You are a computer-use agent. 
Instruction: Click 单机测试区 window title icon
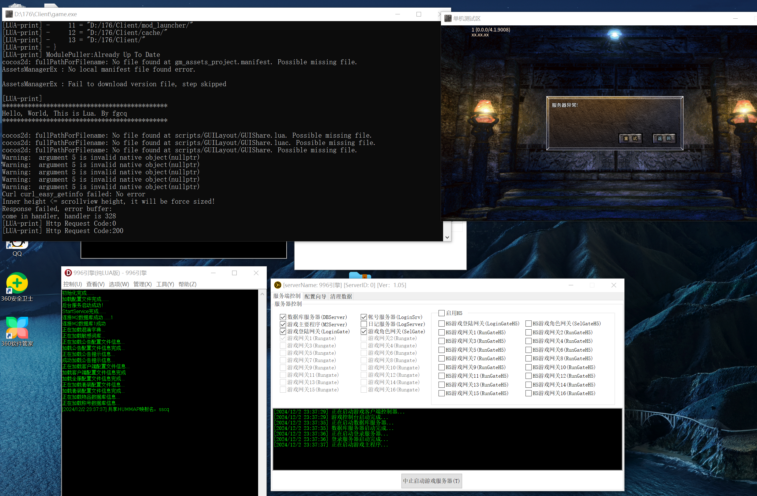tap(448, 18)
